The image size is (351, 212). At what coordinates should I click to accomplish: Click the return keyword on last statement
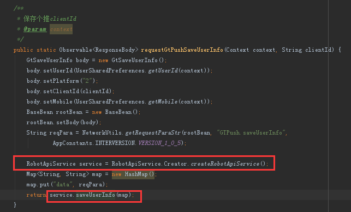pyautogui.click(x=36, y=195)
